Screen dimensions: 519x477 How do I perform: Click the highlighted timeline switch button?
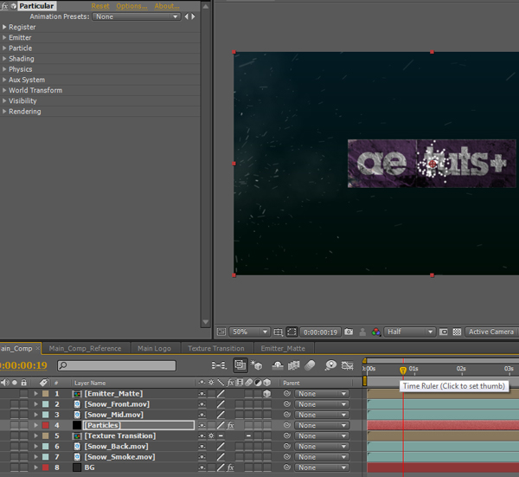tap(240, 366)
